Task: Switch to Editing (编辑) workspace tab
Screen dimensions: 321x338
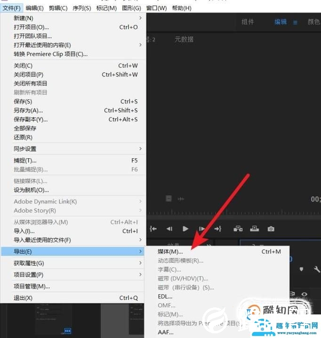Action: click(281, 22)
